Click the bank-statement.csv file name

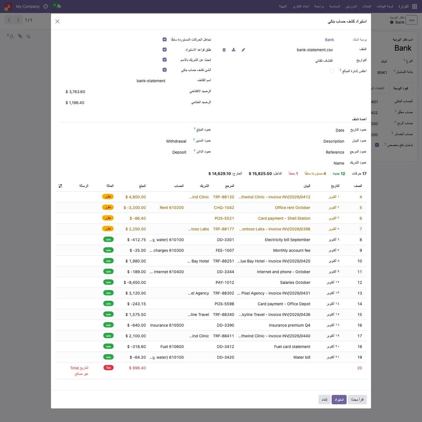pyautogui.click(x=315, y=50)
